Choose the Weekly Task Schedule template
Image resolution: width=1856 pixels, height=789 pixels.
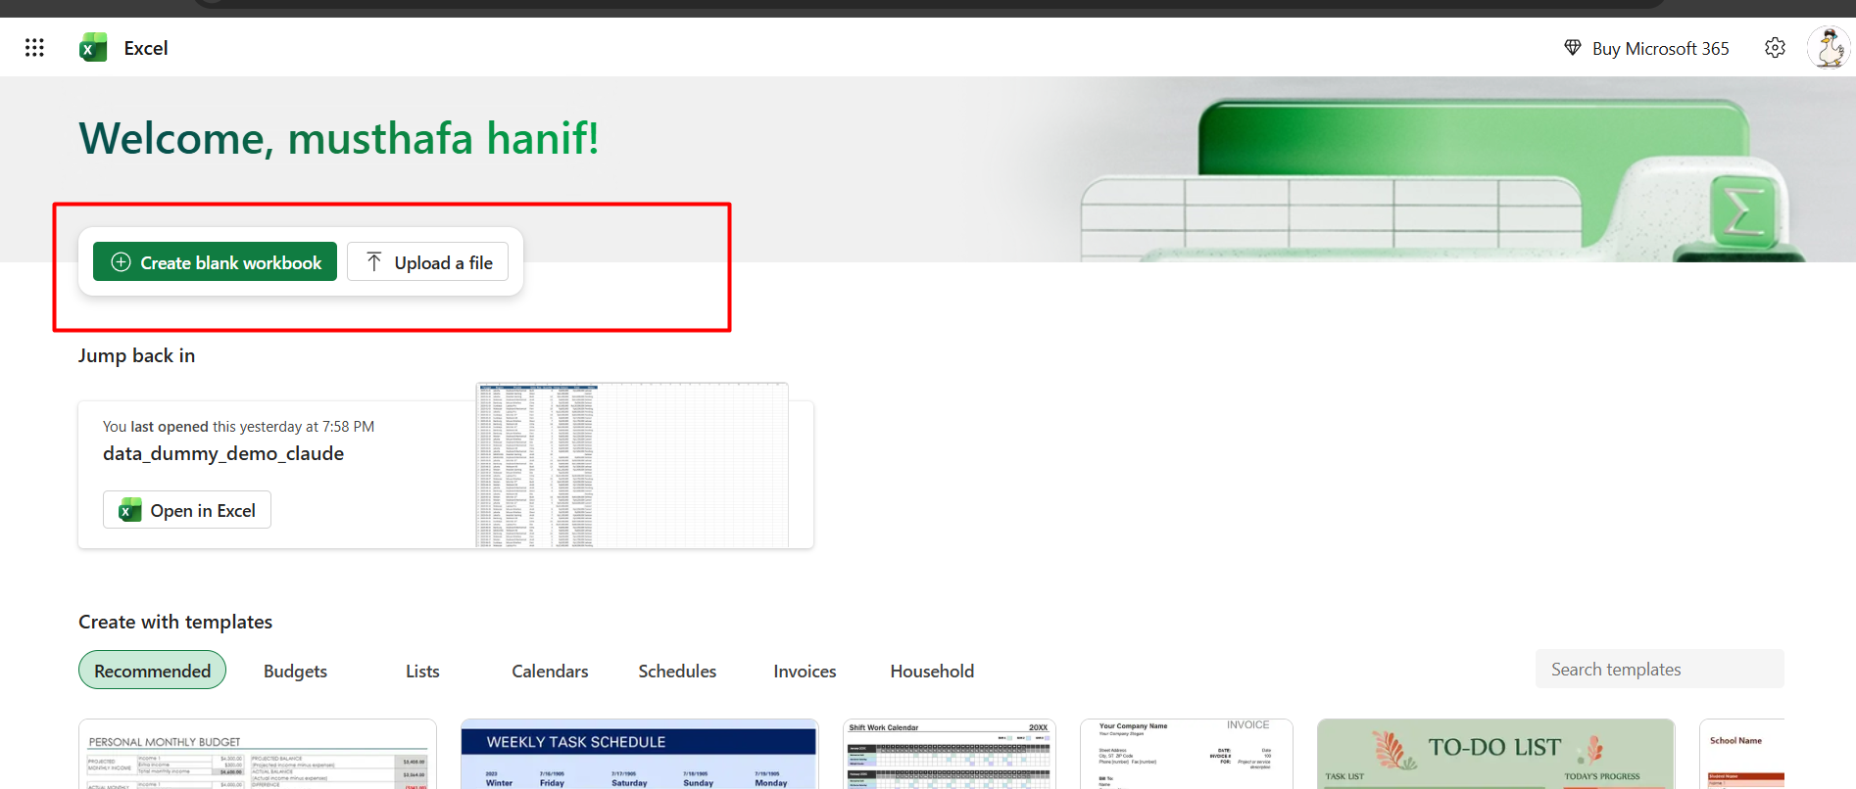coord(640,754)
